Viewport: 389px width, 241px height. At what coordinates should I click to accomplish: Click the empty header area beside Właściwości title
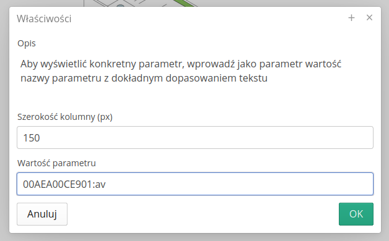coord(208,19)
